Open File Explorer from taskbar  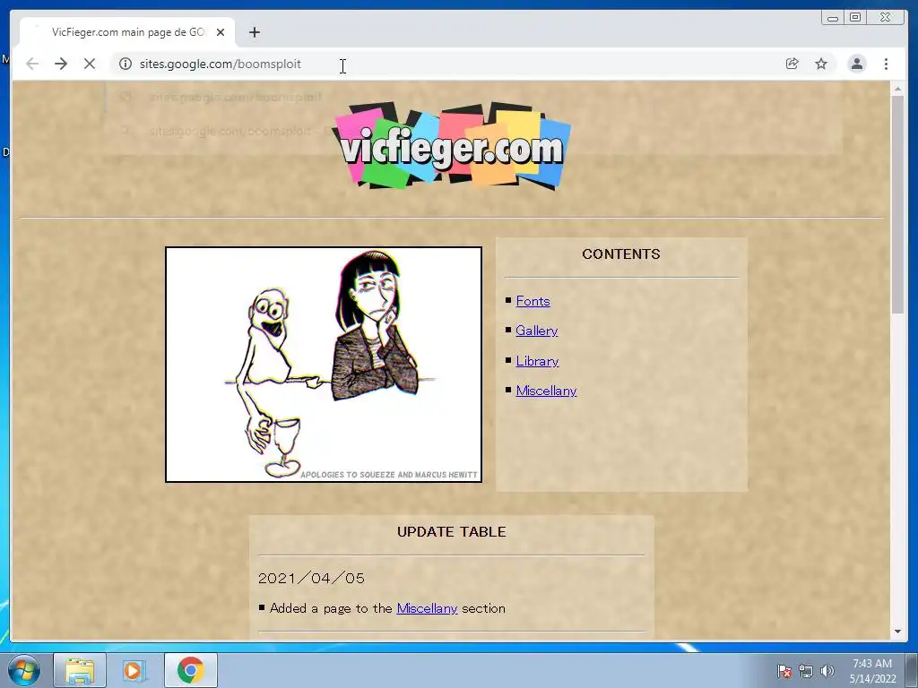tap(80, 670)
